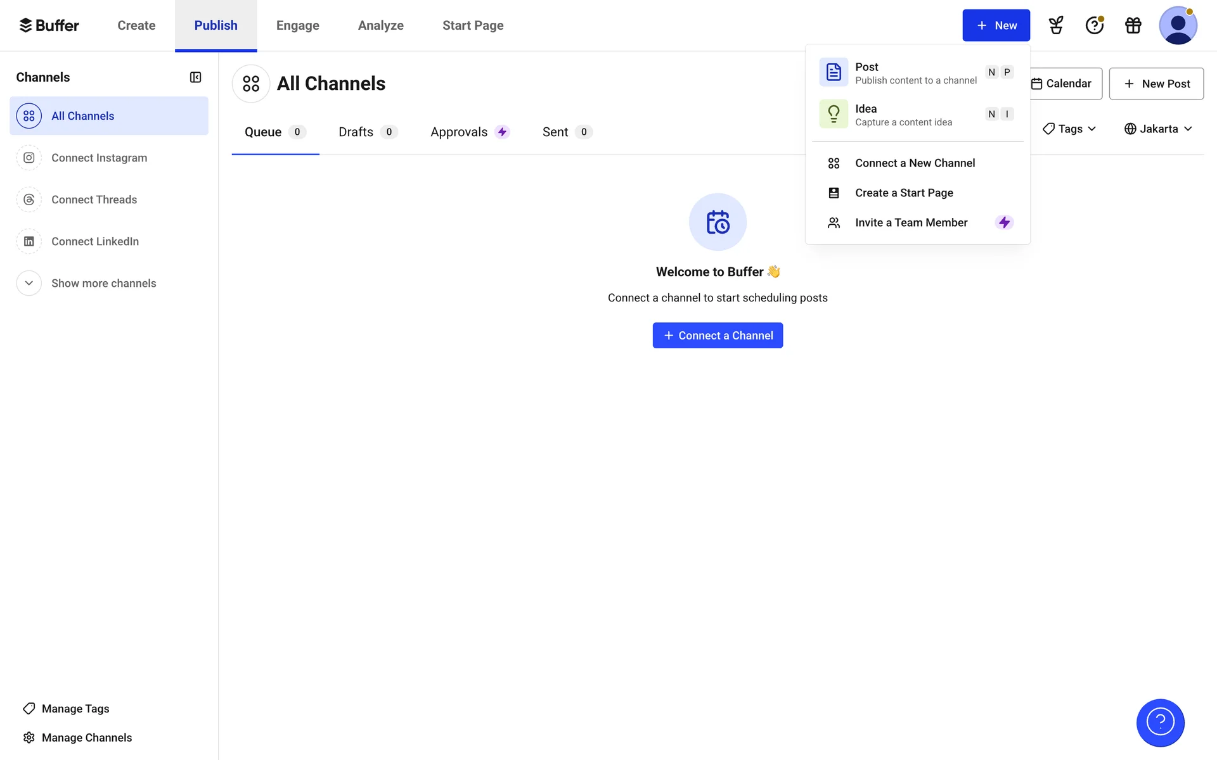Open the Tags filter dropdown

click(x=1069, y=129)
